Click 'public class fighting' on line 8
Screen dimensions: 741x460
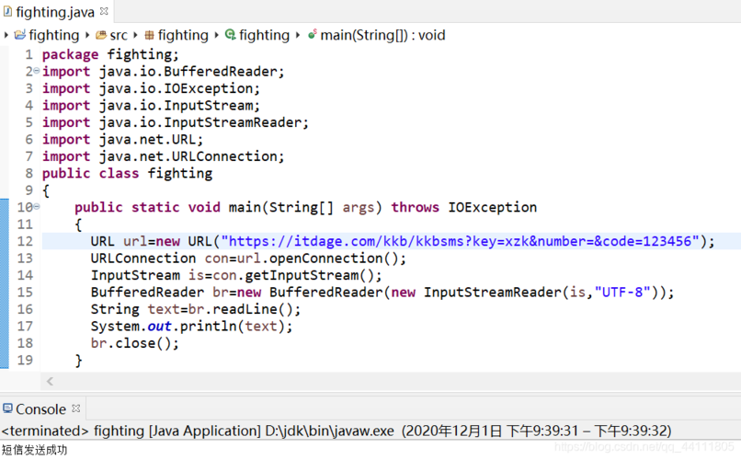coord(128,174)
